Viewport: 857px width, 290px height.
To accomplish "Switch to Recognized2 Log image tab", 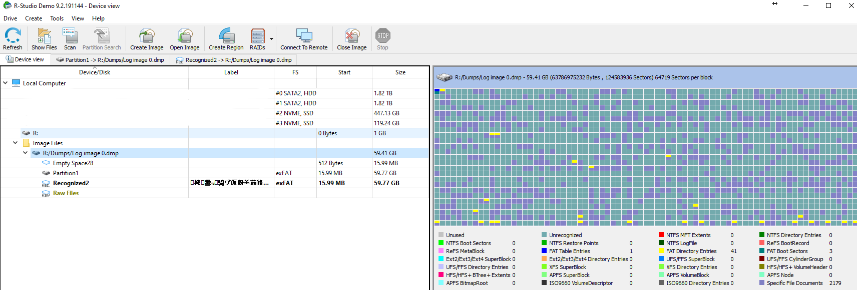I will click(233, 60).
